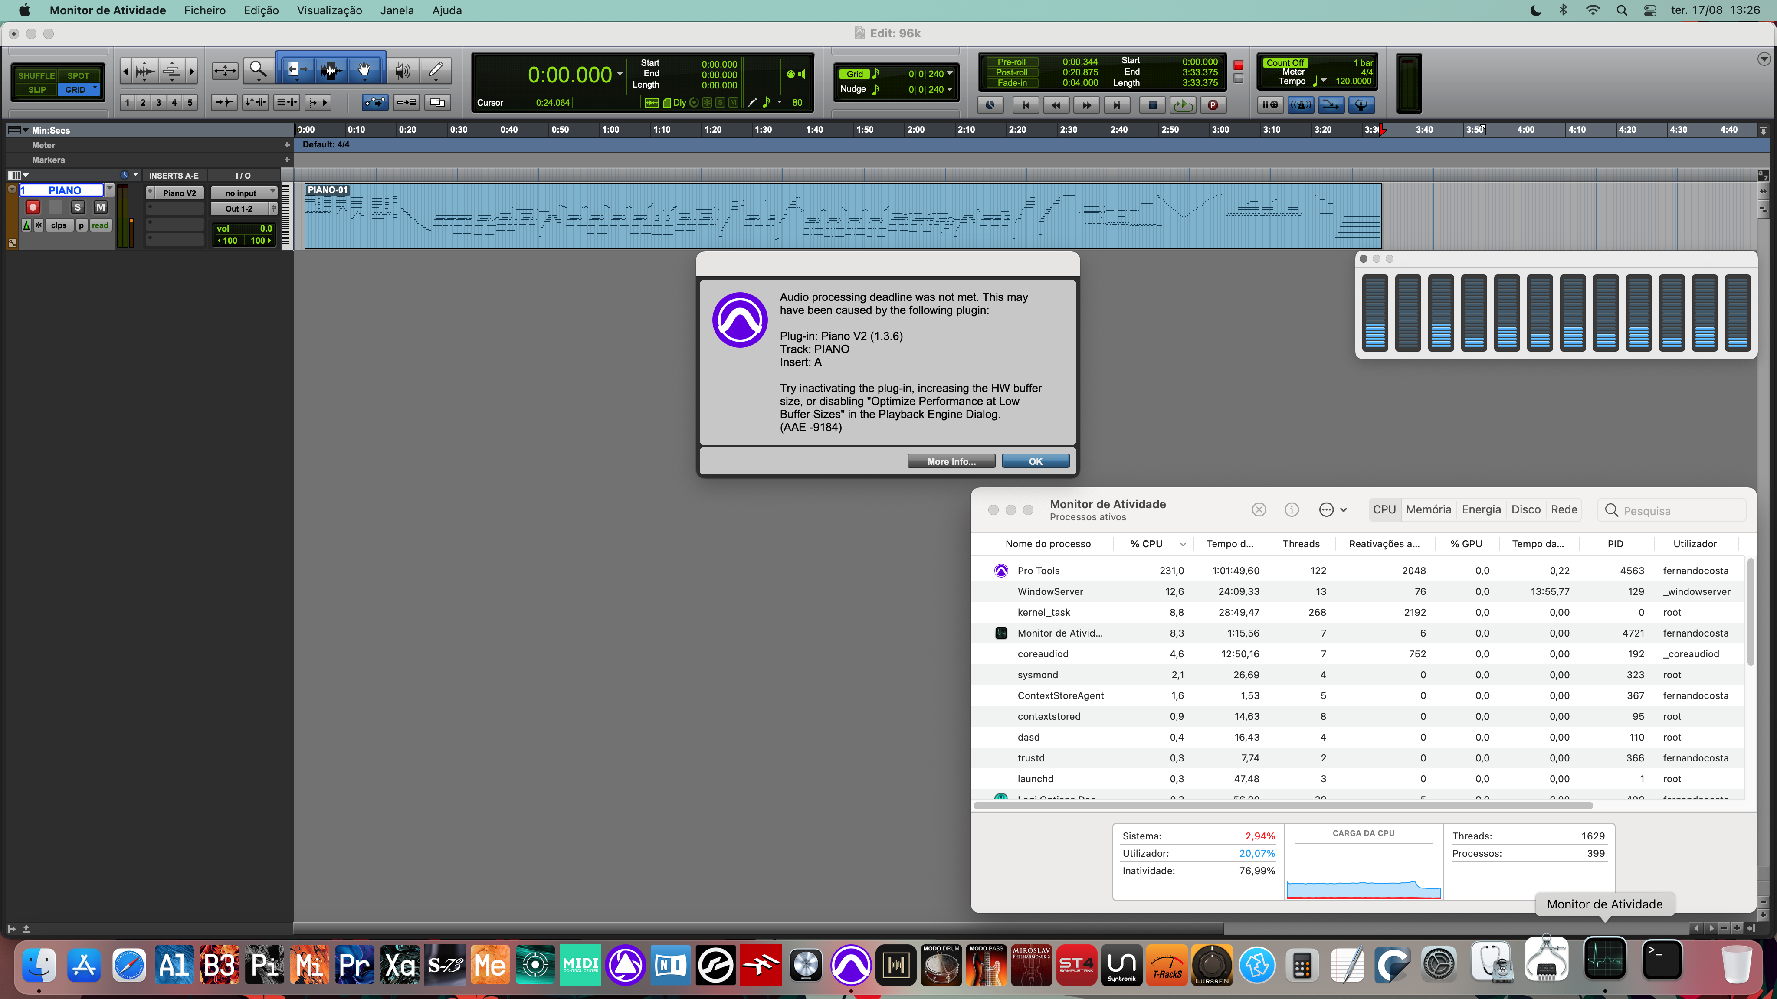Screen dimensions: 1777x999
Task: Click the read automation mode button
Action: (100, 225)
